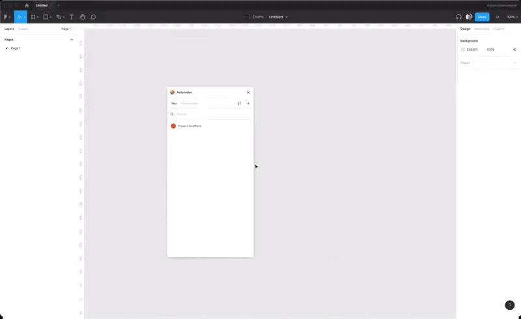Switch to the Prototype tab
Viewport: 521px width, 319px height.
[x=482, y=29]
